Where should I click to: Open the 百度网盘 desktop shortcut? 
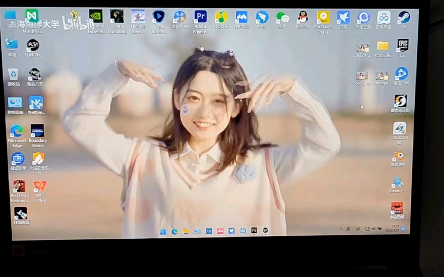tap(384, 20)
